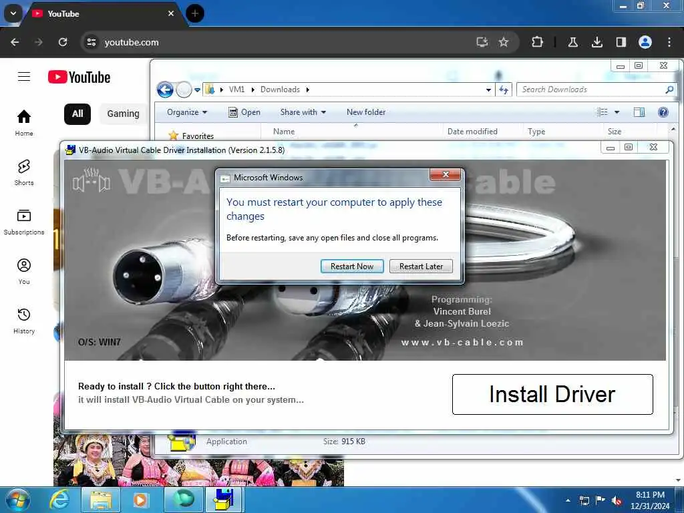Click the install app icon in address bar

[482, 42]
